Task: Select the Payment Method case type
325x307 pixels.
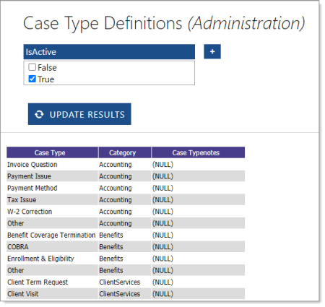Action: click(32, 188)
